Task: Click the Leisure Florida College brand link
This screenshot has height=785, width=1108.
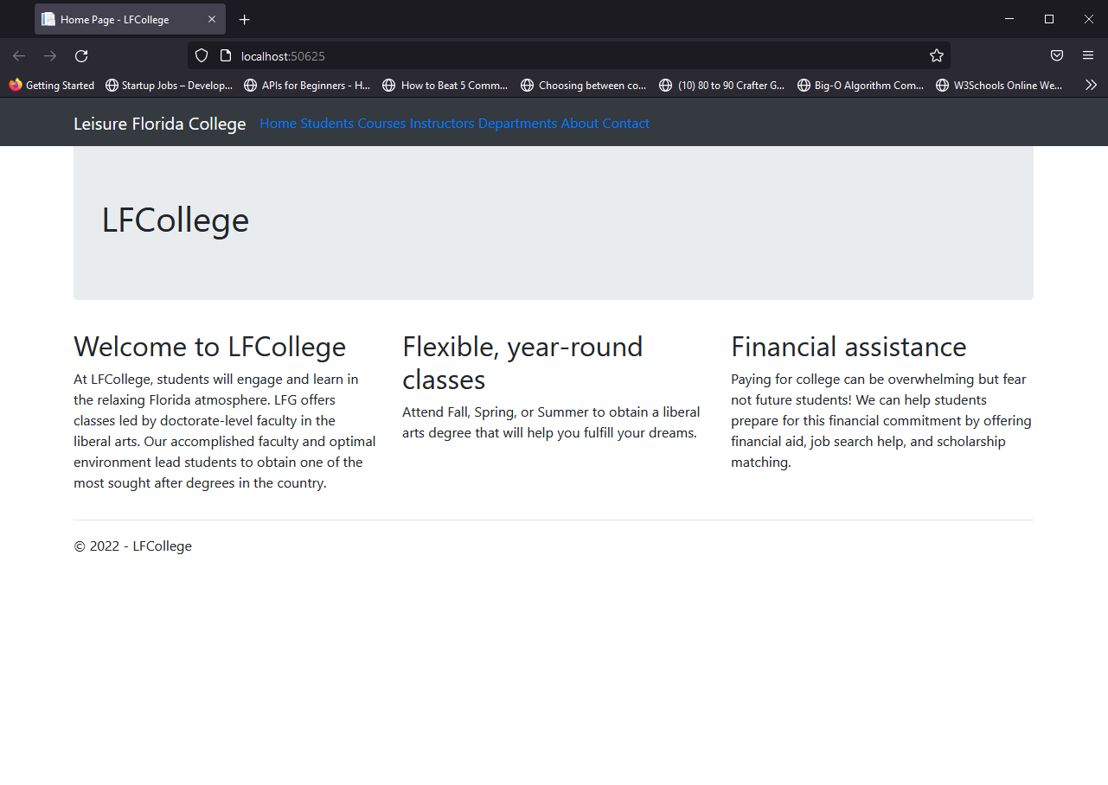Action: (159, 123)
